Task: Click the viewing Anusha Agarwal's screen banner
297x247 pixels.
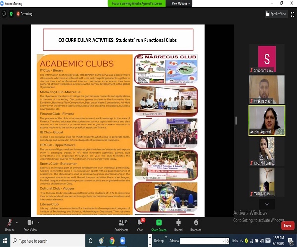Action: pyautogui.click(x=137, y=3)
